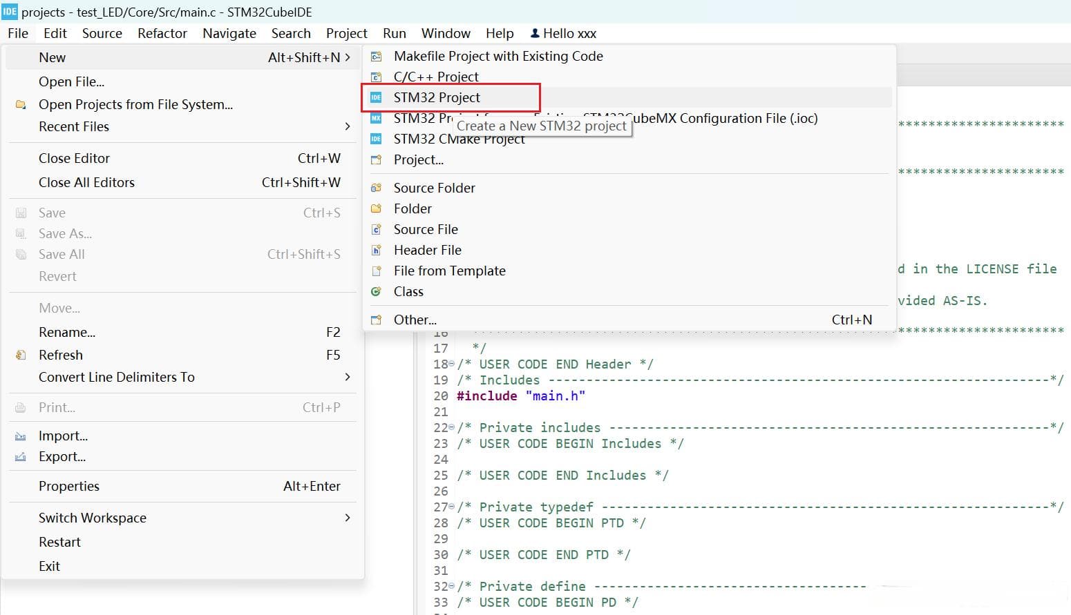Click the Project... wizard icon

point(376,159)
